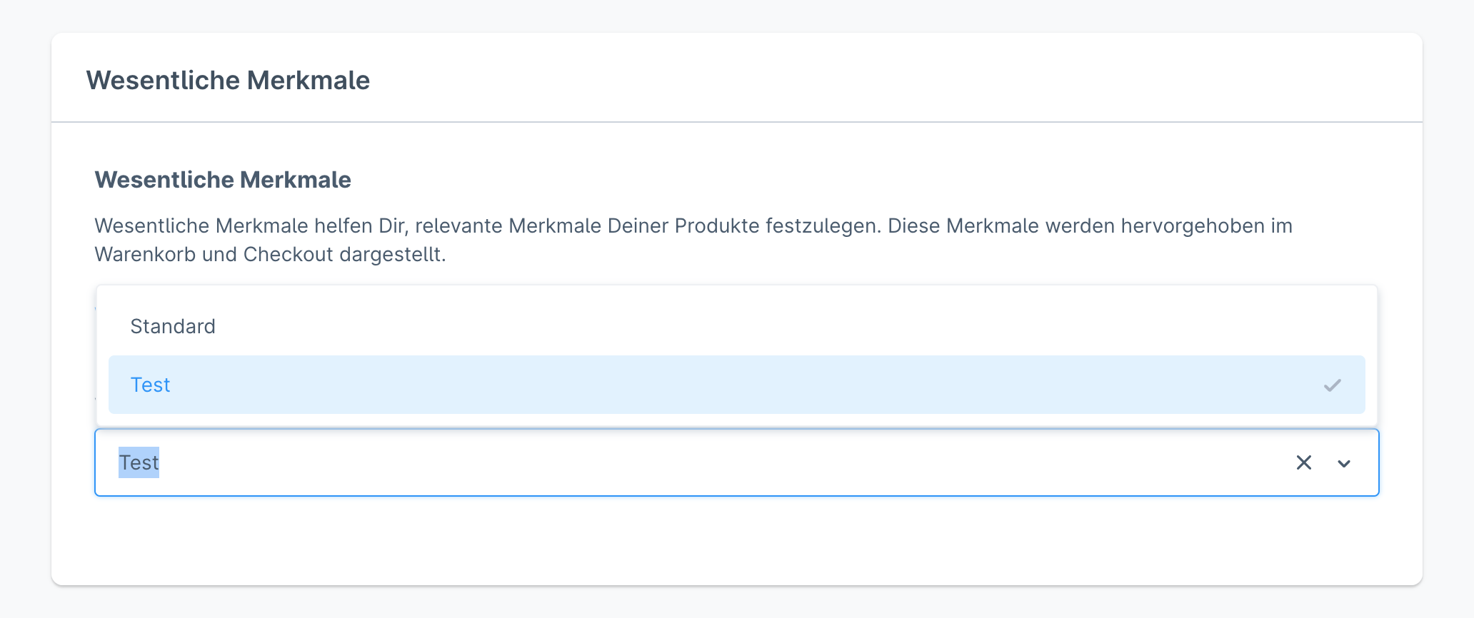Click the card title Wesentliche Merkmale

point(228,80)
